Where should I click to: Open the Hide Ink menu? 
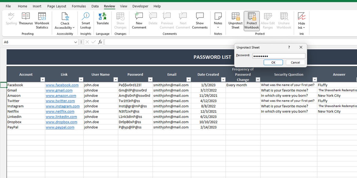[x=302, y=21]
